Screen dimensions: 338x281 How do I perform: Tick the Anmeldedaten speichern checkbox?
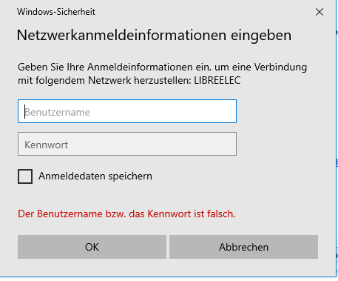[x=25, y=176]
